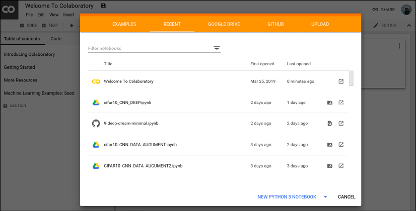Screen dimensions: 416x211
Task: Click the save-disabled icon beside notebook title
Action: click(103, 6)
